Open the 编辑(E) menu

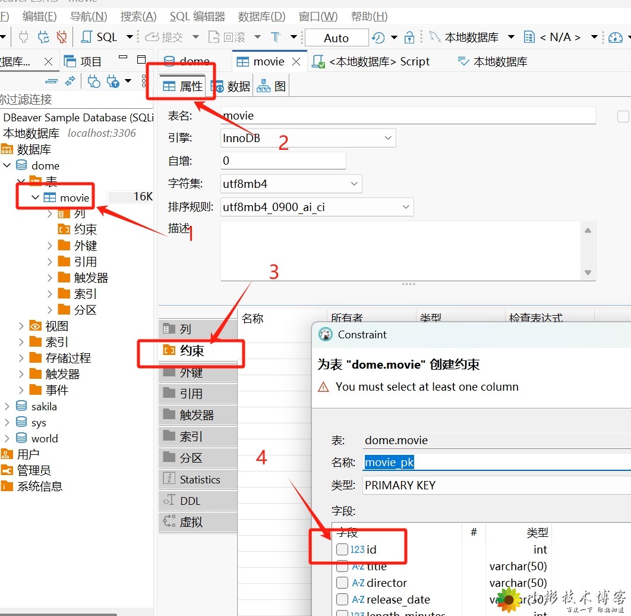click(x=39, y=17)
